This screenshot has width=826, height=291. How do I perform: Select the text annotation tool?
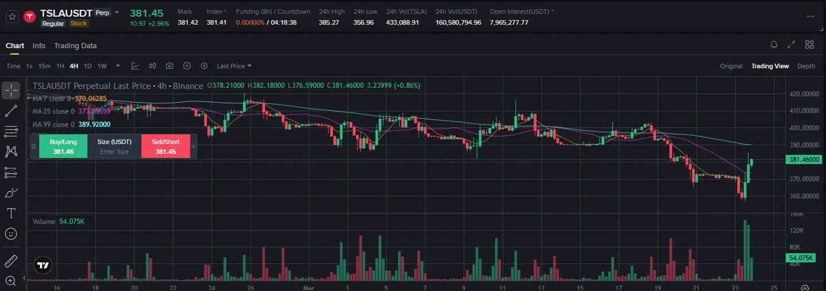11,214
